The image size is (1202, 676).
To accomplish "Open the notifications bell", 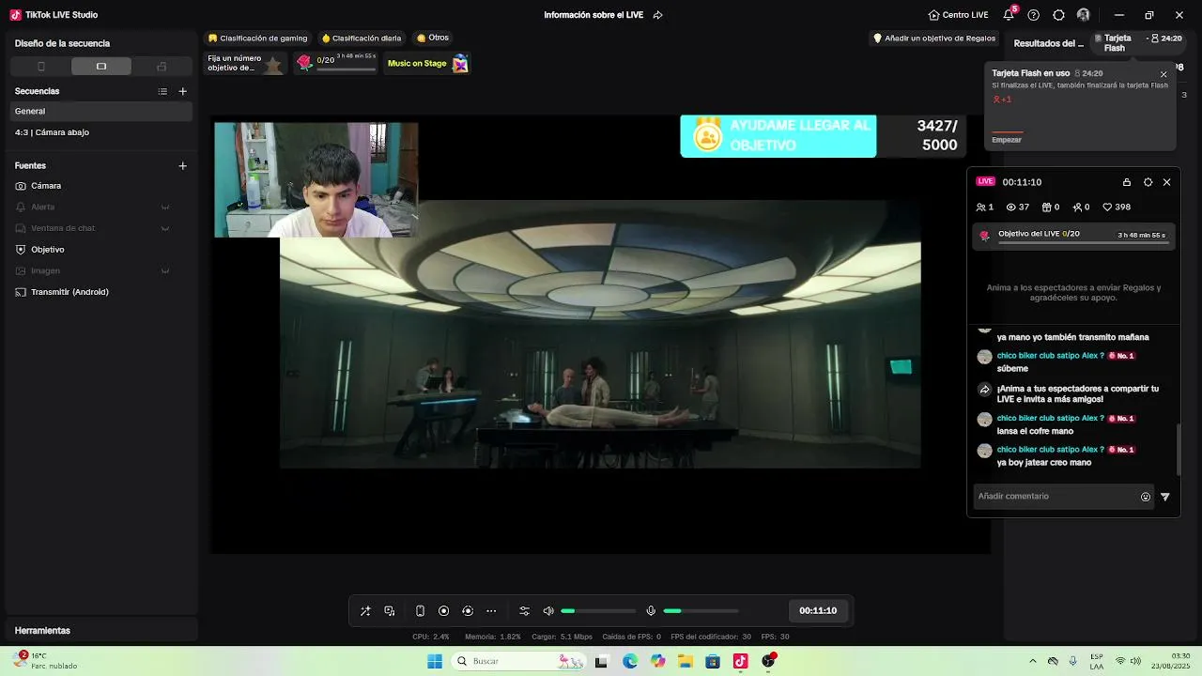I will click(x=1009, y=15).
